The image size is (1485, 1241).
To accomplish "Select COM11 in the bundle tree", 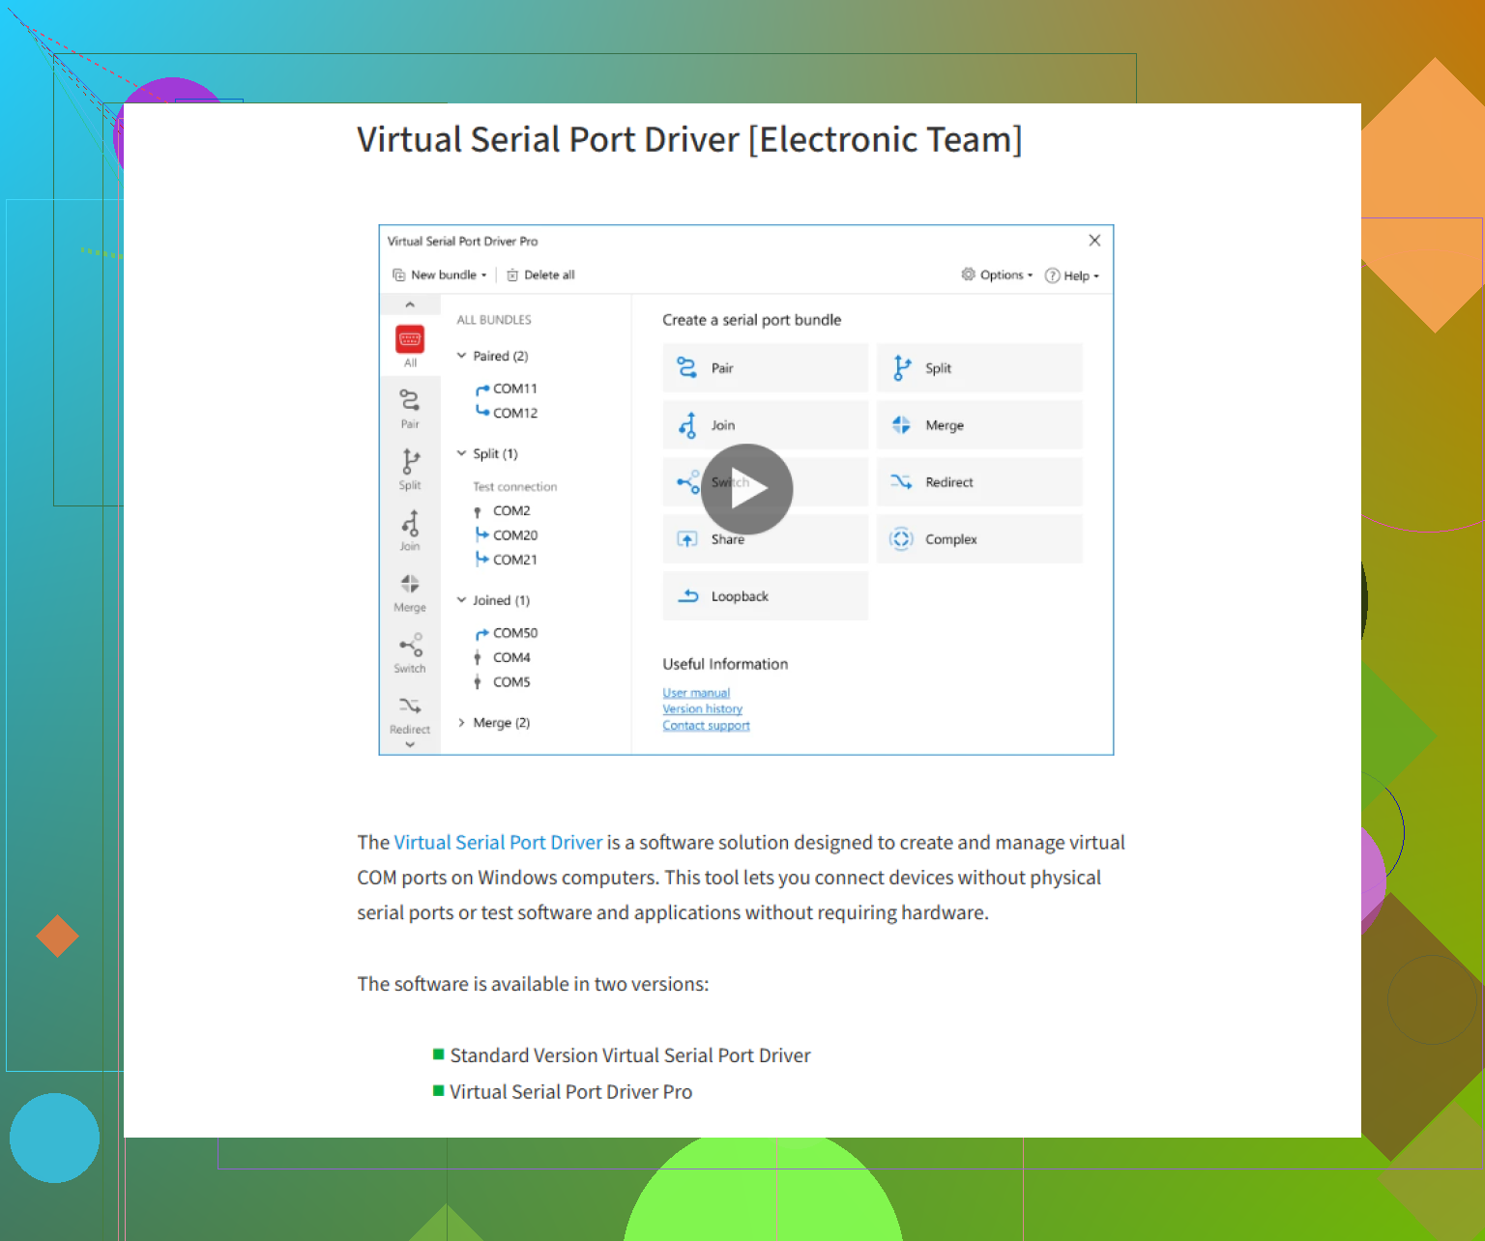I will click(x=514, y=389).
